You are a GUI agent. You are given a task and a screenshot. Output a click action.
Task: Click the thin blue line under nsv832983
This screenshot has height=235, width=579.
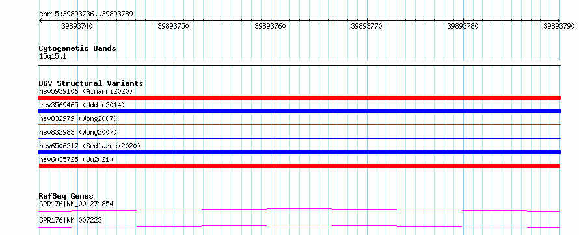tap(299, 139)
